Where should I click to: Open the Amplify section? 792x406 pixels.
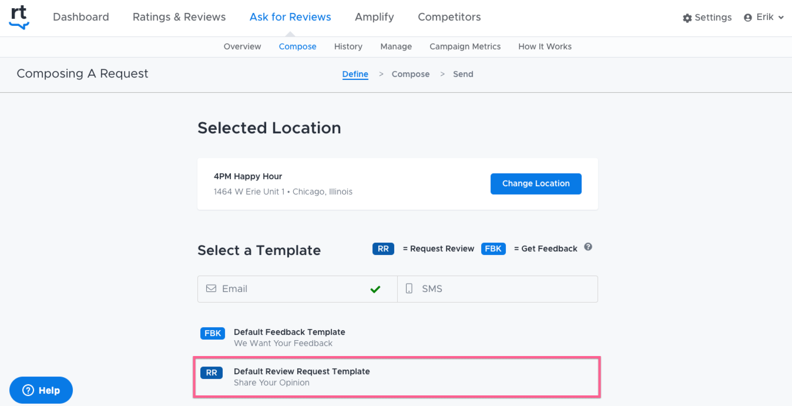pos(374,17)
